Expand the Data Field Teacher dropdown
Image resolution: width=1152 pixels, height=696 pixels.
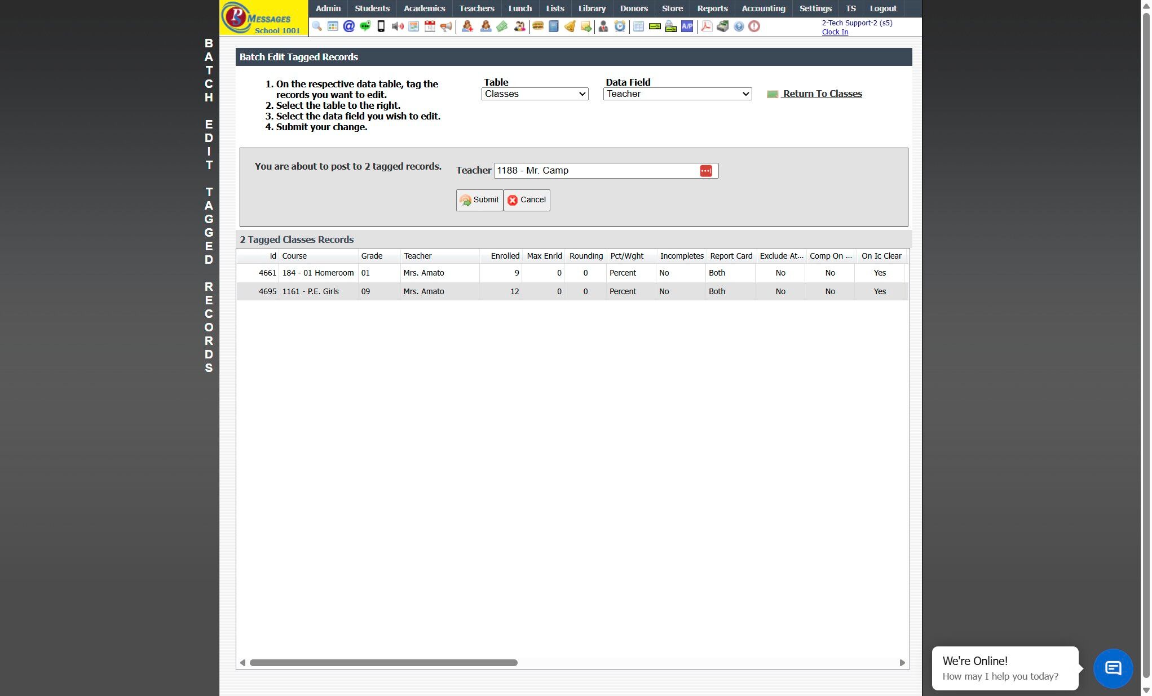pyautogui.click(x=677, y=94)
